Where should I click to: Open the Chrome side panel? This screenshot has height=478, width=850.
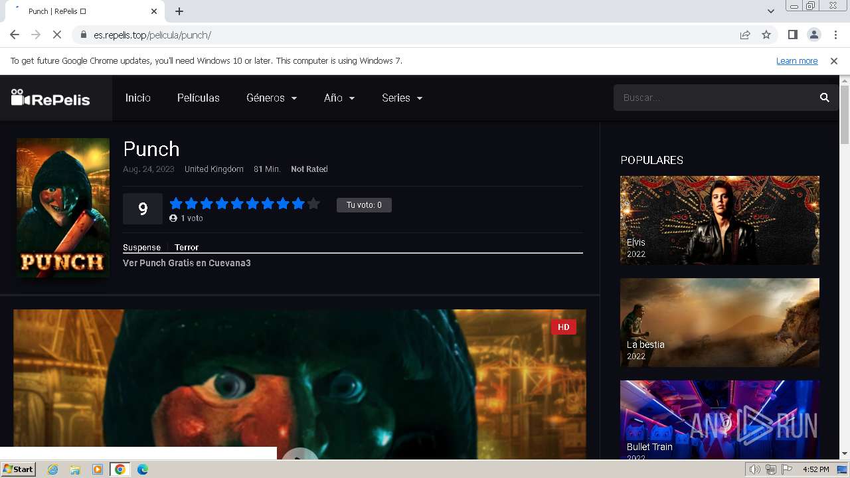[x=792, y=35]
